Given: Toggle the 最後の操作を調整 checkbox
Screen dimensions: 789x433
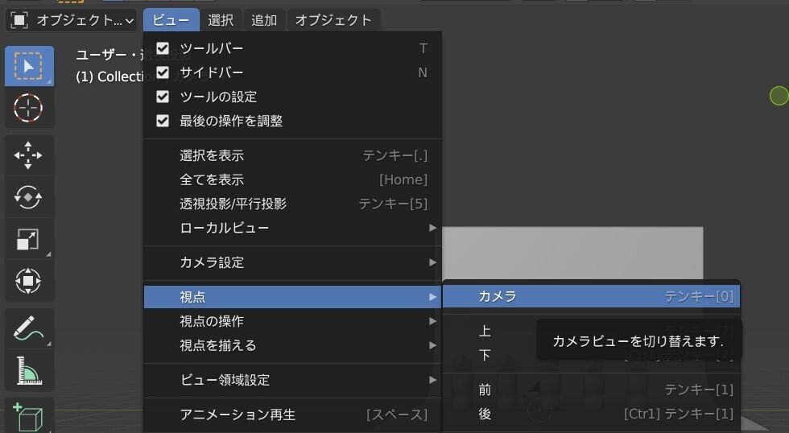Looking at the screenshot, I should coord(163,121).
